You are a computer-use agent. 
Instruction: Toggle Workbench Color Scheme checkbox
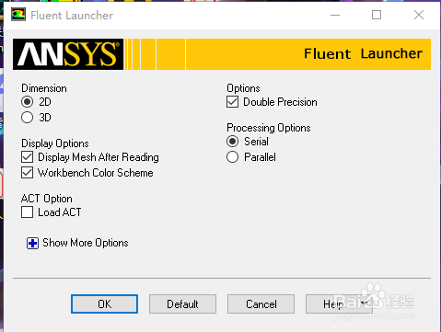click(27, 173)
